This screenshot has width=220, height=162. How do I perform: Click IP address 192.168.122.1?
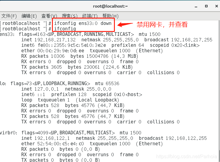pos(52,138)
